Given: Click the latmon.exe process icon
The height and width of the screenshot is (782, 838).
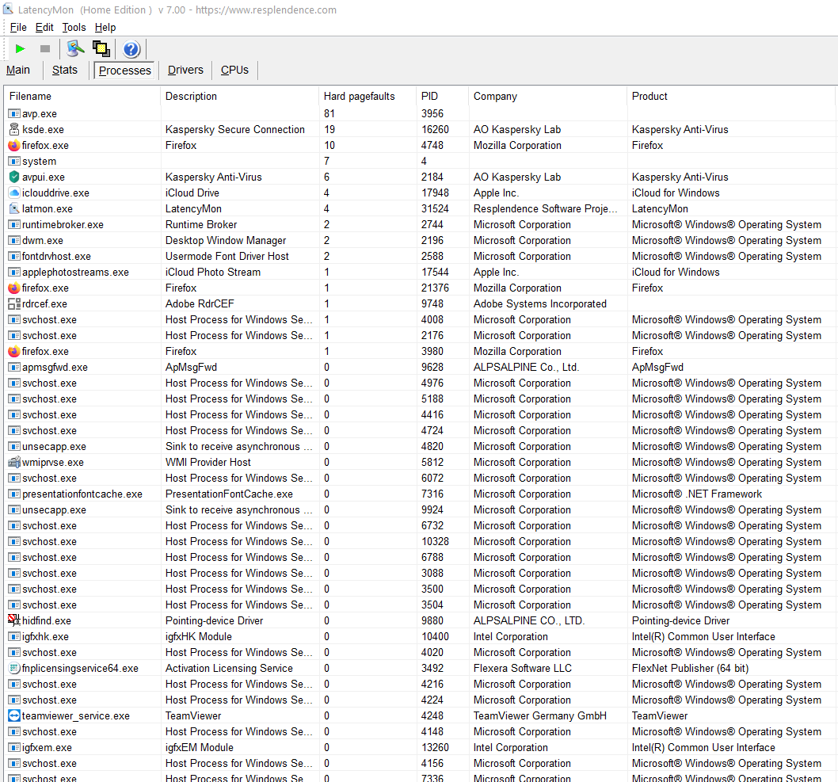Looking at the screenshot, I should (x=14, y=208).
